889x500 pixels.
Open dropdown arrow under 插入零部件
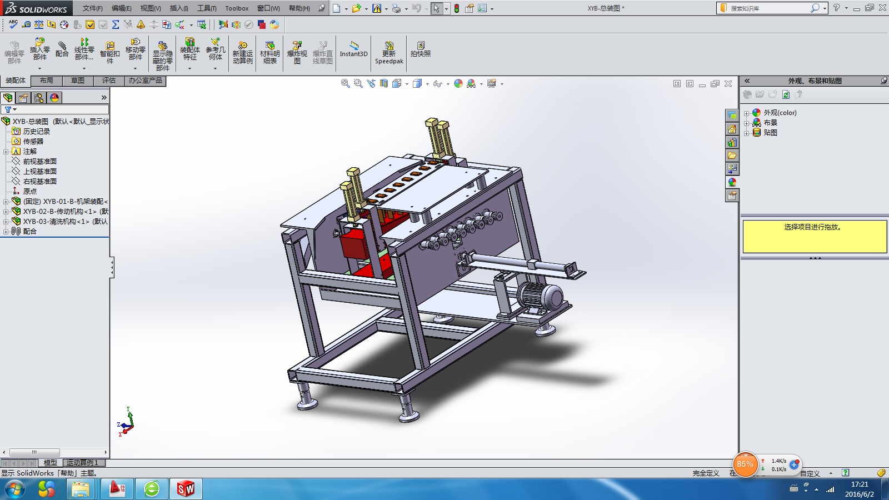click(x=39, y=68)
